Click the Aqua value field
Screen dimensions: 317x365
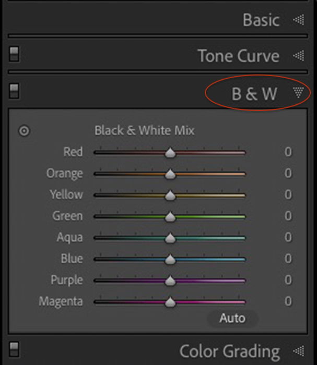coord(288,238)
